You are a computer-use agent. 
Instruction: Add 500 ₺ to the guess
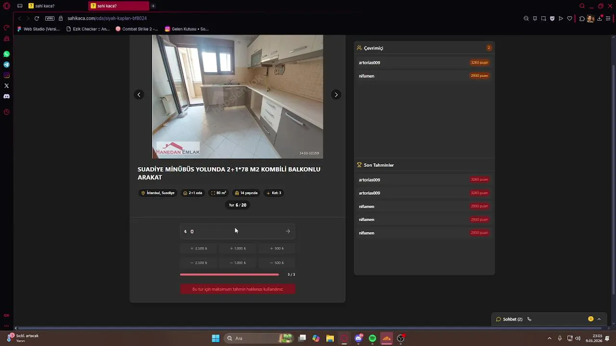point(277,248)
